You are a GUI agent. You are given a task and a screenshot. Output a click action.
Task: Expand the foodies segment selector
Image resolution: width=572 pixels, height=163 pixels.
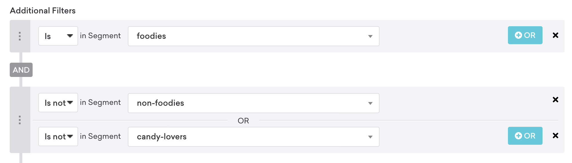tap(253, 36)
